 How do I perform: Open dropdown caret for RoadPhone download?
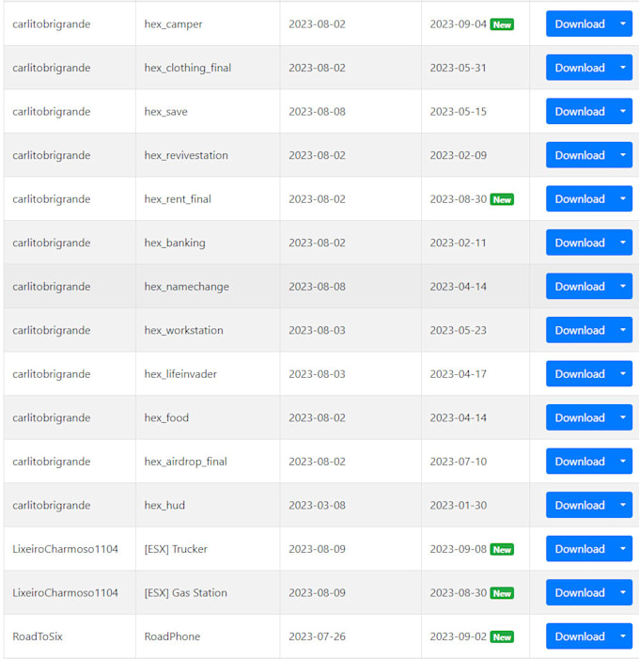tap(623, 636)
